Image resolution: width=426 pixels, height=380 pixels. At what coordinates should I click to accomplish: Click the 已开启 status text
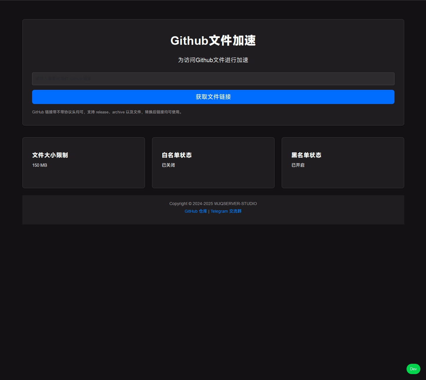(x=298, y=165)
